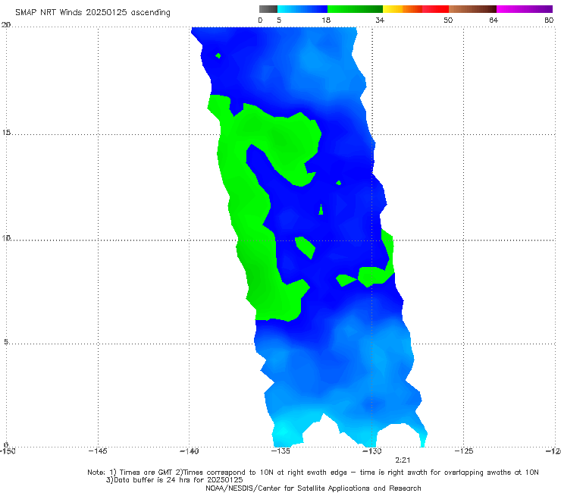This screenshot has height=493, width=561.
Task: Click the latitude "20" axis label
Action: [6, 25]
